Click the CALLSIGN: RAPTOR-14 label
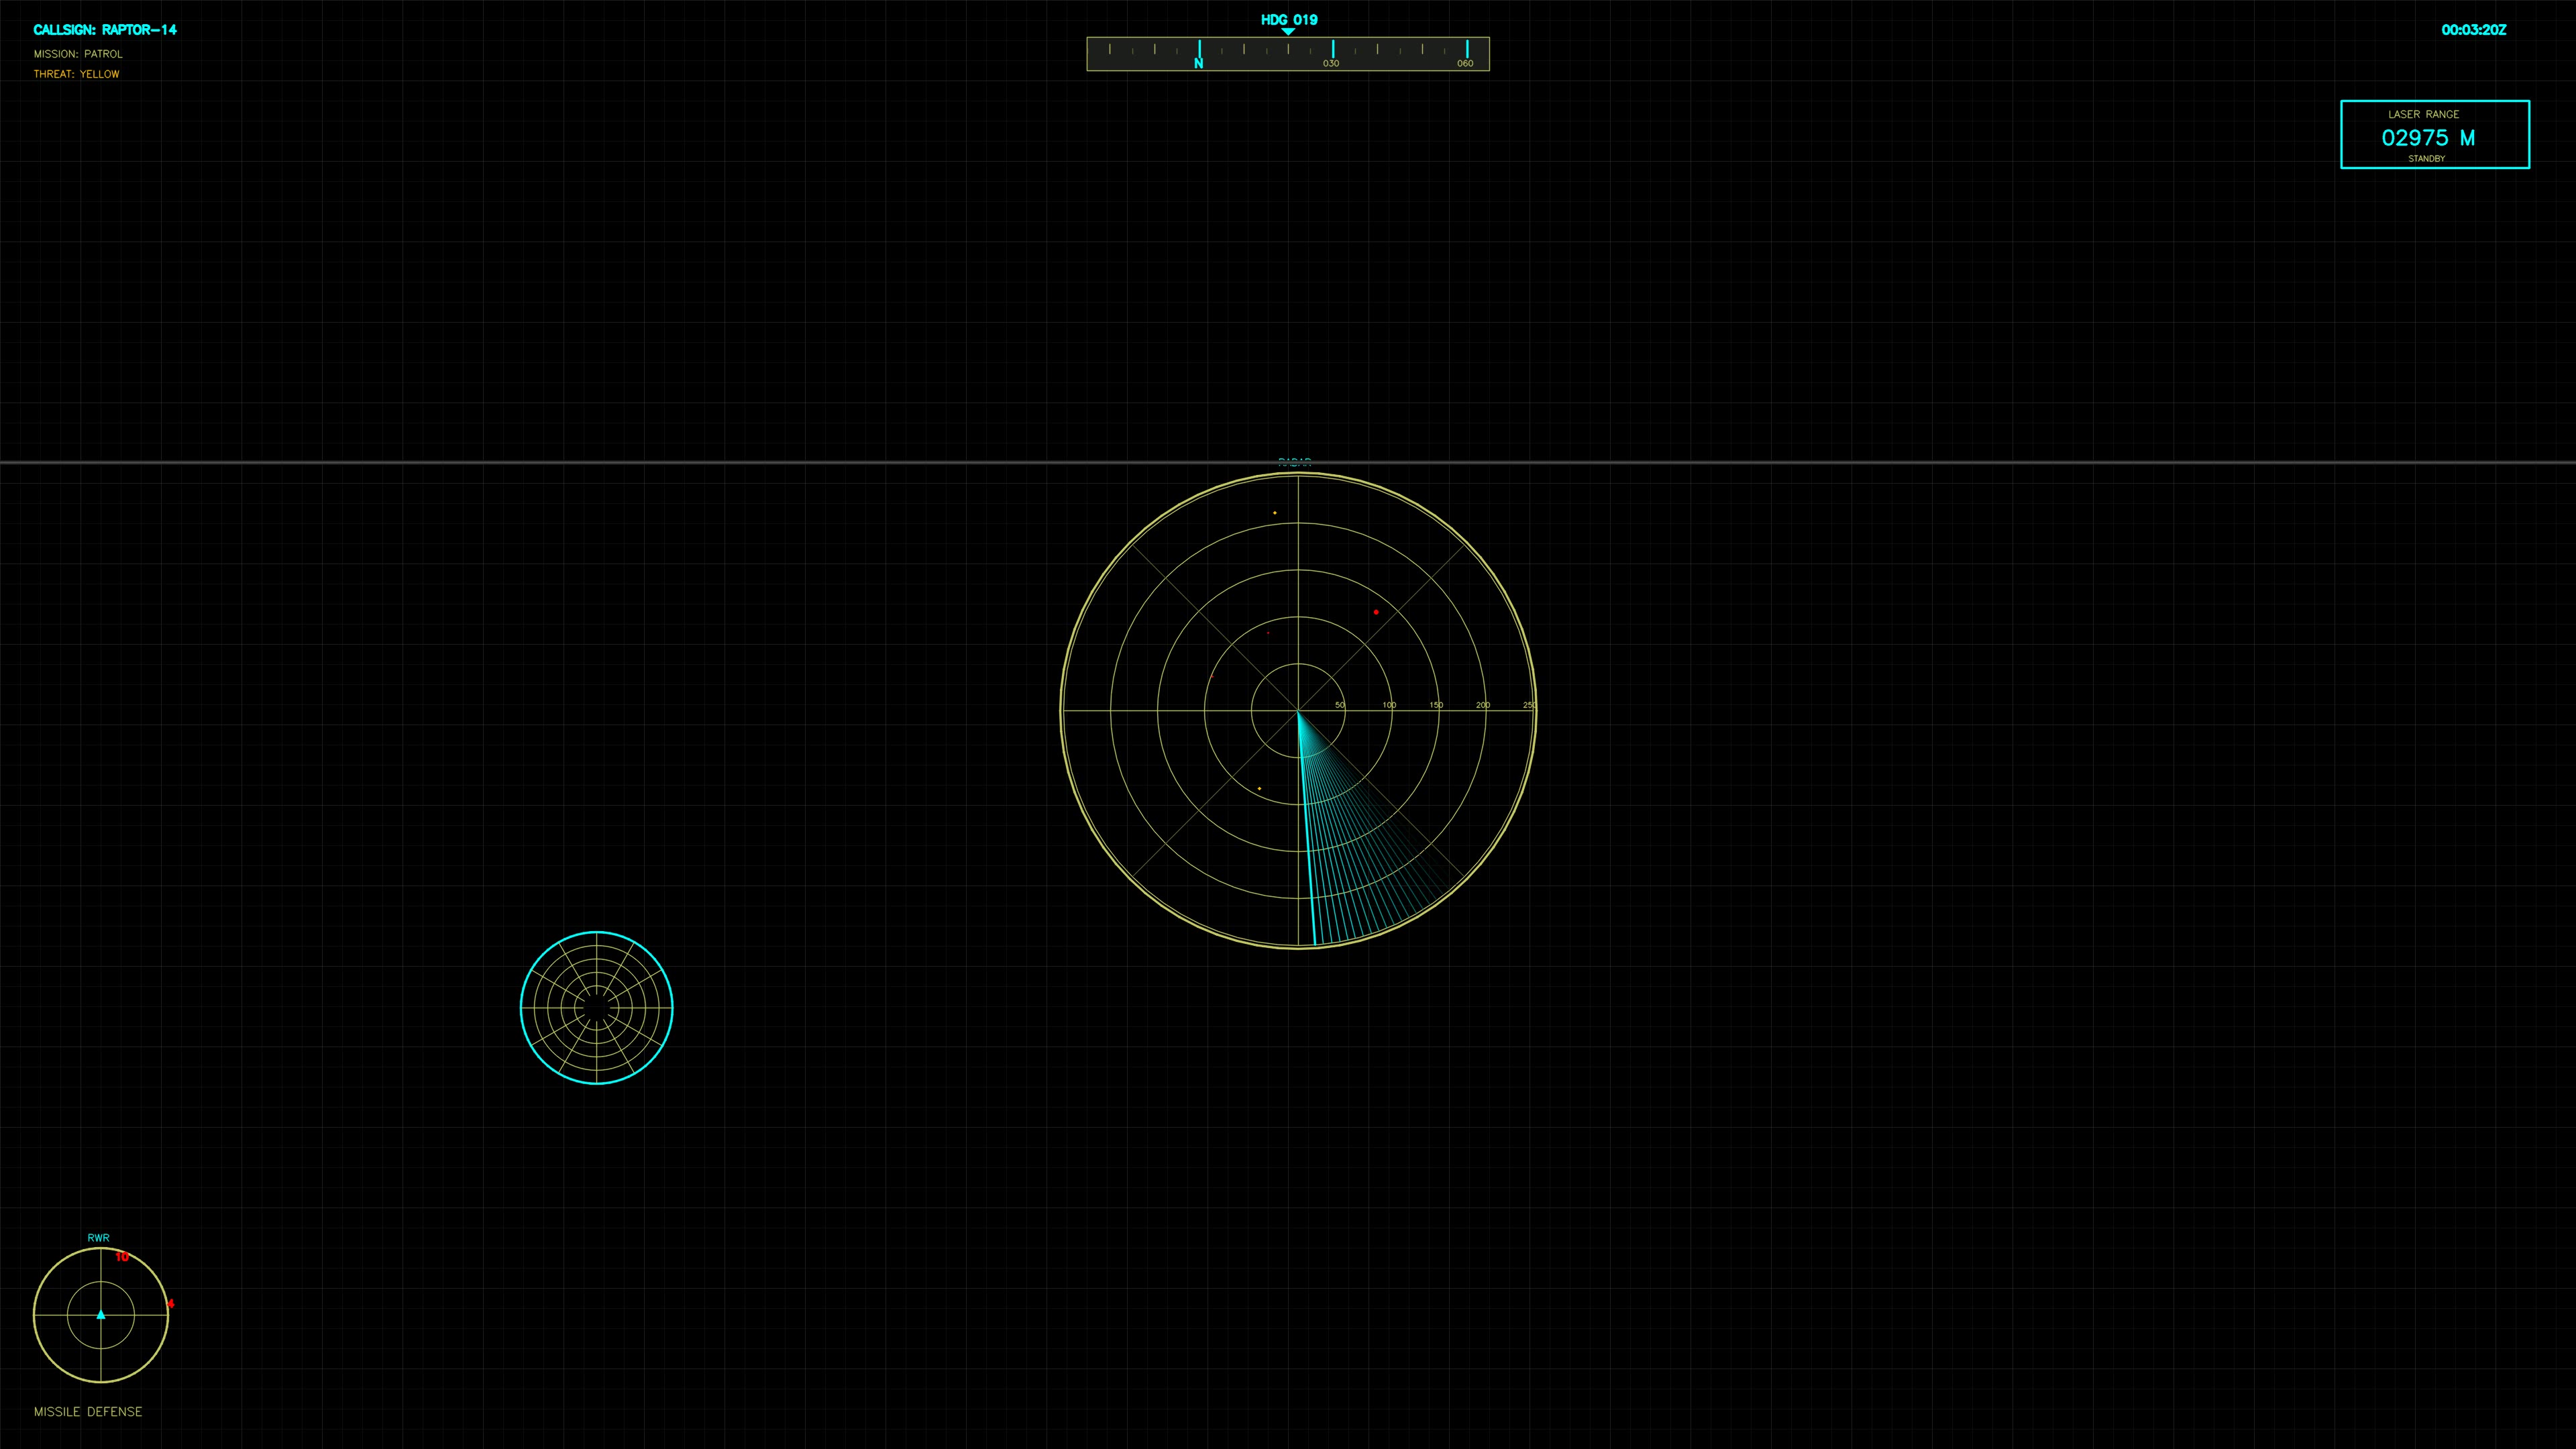The width and height of the screenshot is (2576, 1449). tap(104, 29)
